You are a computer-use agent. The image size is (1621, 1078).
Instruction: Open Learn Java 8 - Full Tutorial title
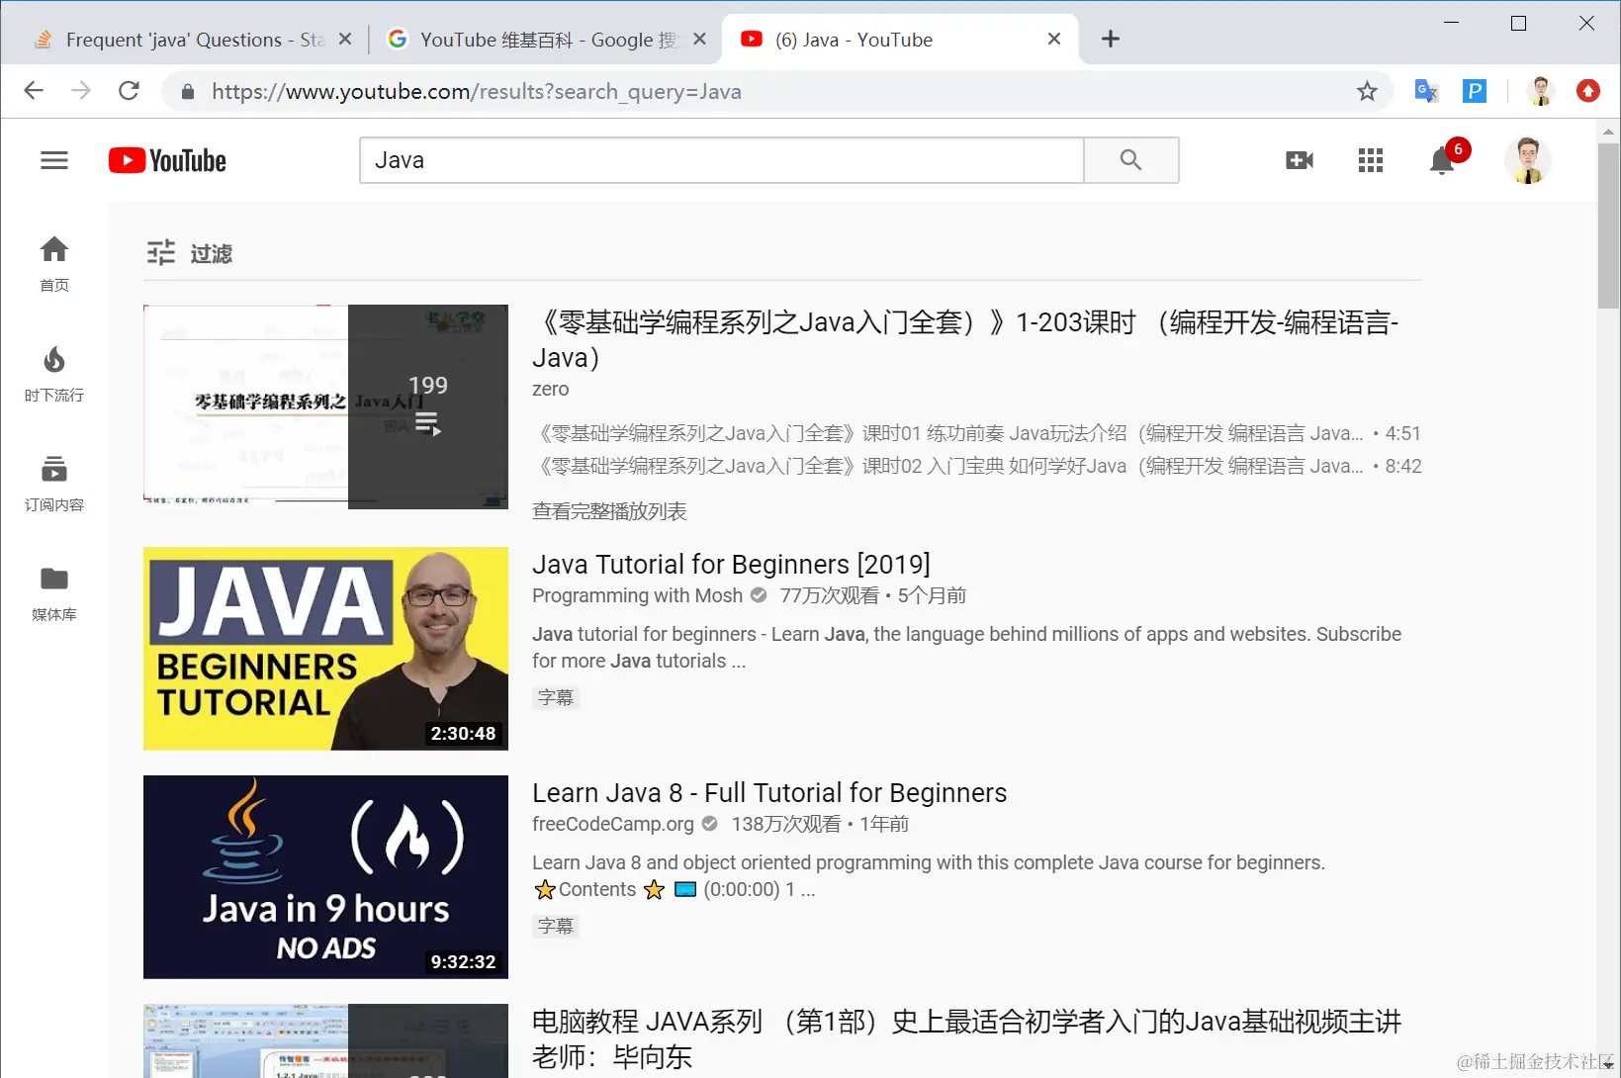point(769,792)
